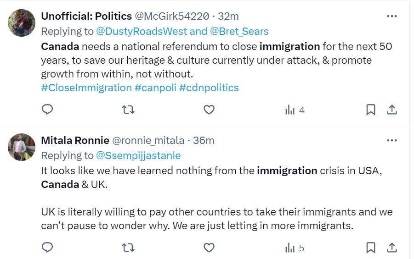Image resolution: width=414 pixels, height=259 pixels.
Task: Open the #CloseImmigration hashtag
Action: click(x=86, y=88)
